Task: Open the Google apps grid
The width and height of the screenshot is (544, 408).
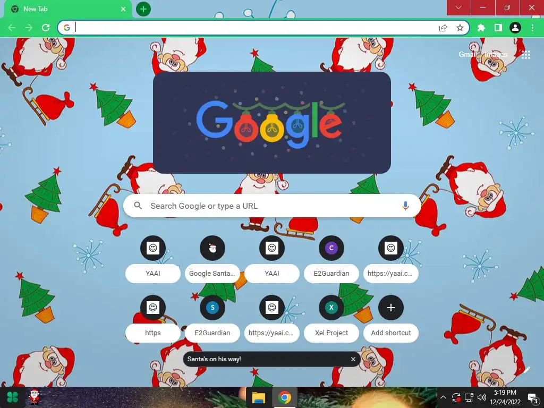Action: pyautogui.click(x=526, y=55)
